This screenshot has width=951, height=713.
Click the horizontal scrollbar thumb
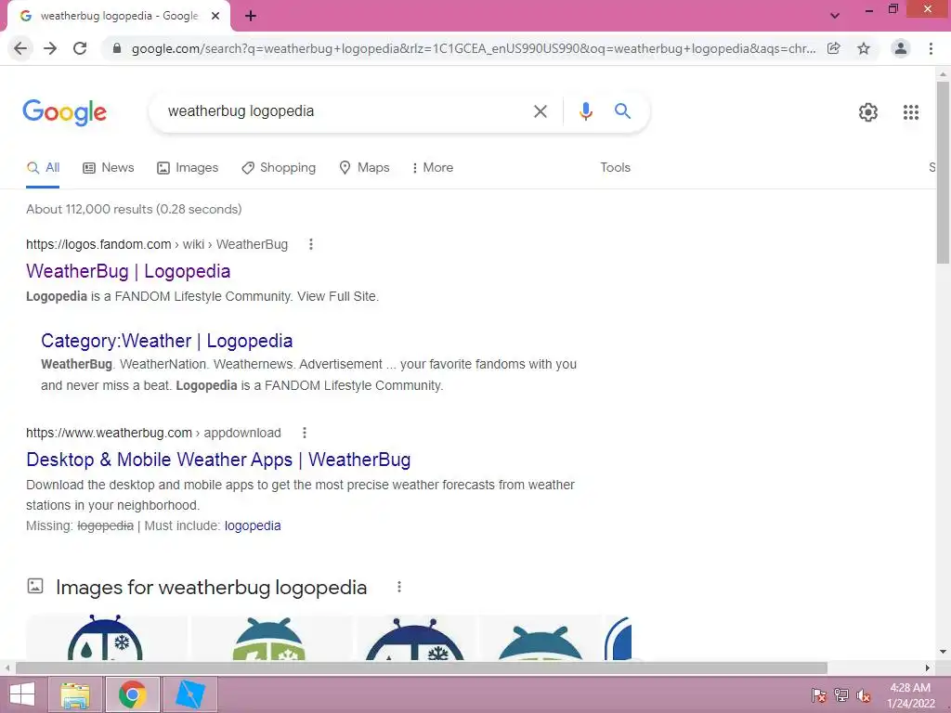click(x=422, y=668)
